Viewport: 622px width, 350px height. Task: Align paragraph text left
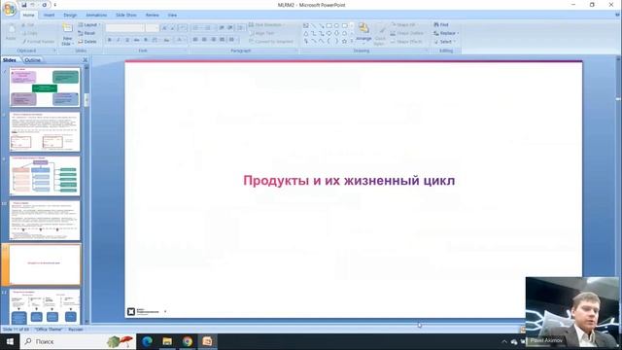(x=195, y=40)
